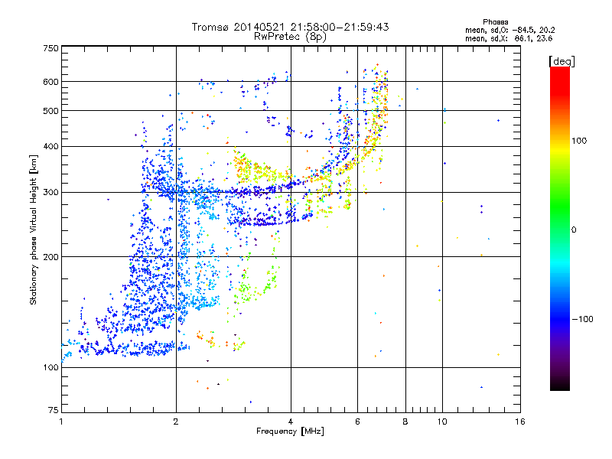This screenshot has width=612, height=459.
Task: Click the x-axis label 'Frequency [MHz]'
Action: click(x=290, y=431)
